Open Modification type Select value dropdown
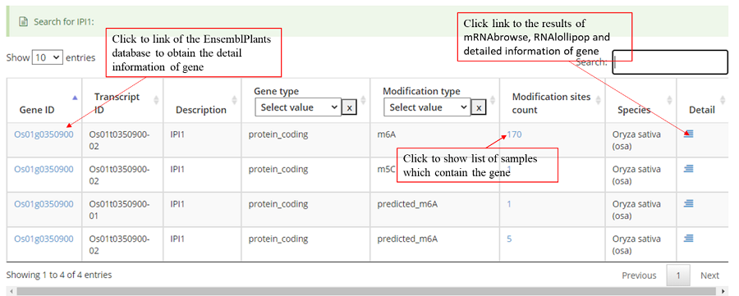 click(427, 107)
